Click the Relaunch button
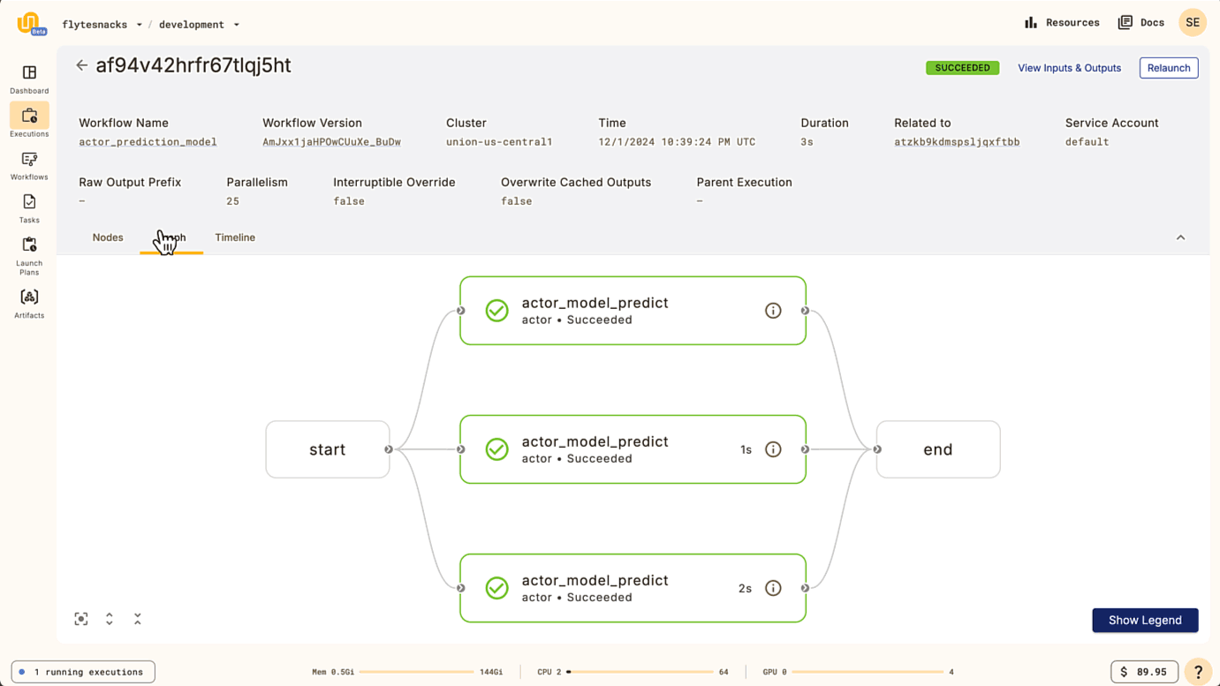Screen dimensions: 1220x686 point(1168,68)
